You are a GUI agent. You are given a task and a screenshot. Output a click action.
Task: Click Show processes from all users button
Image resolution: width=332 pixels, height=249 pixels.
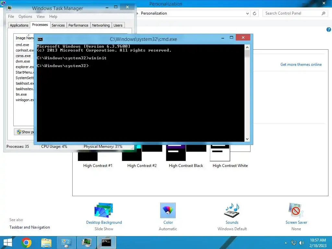tap(24, 132)
